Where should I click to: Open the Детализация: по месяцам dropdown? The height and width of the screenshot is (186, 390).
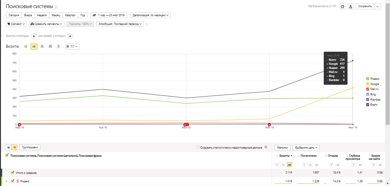pyautogui.click(x=151, y=15)
